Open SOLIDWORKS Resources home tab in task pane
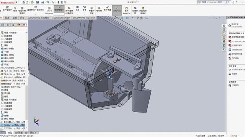The height and width of the screenshot is (137, 245). click(x=224, y=25)
